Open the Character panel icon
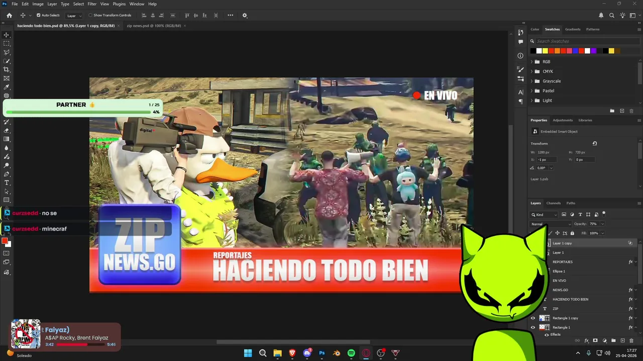This screenshot has width=643, height=361. [520, 92]
